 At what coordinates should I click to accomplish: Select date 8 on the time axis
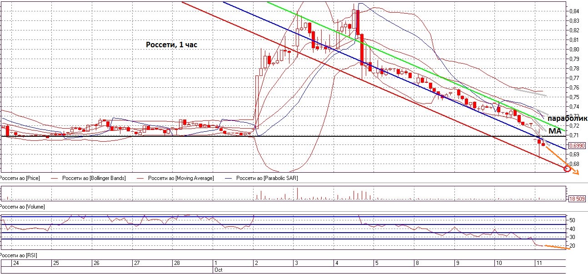tap(417, 263)
